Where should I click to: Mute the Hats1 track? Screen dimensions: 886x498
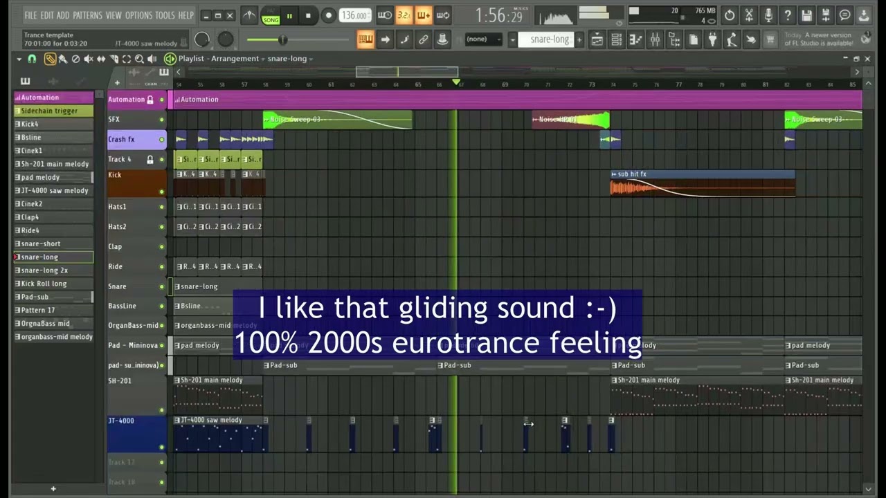pos(162,207)
